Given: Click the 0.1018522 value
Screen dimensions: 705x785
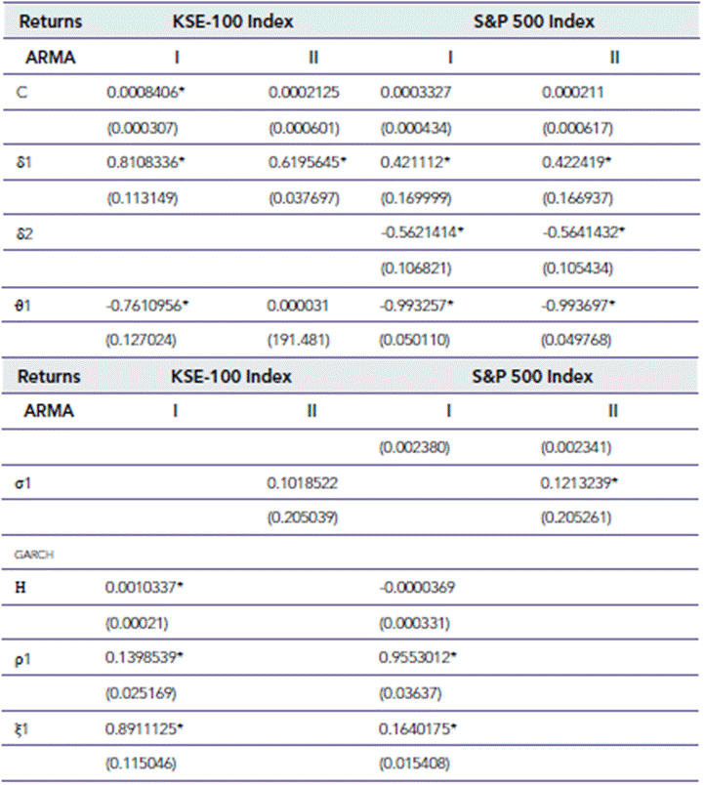Looking at the screenshot, I should [303, 483].
